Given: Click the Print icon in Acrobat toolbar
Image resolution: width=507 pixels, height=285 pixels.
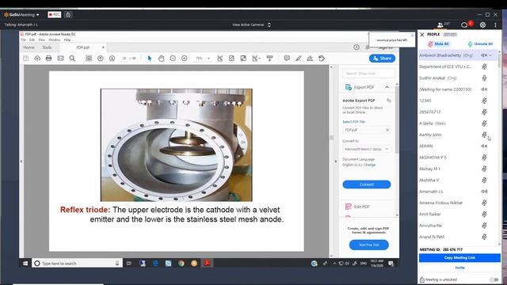Looking at the screenshot, I should [49, 59].
